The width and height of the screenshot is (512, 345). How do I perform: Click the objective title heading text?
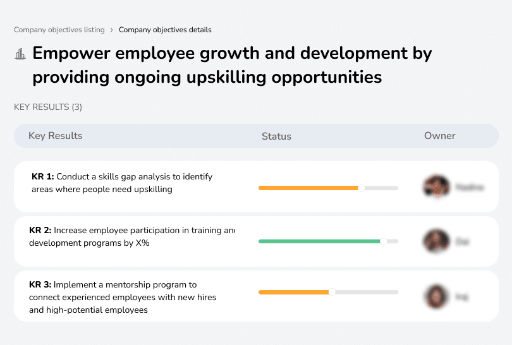point(232,65)
